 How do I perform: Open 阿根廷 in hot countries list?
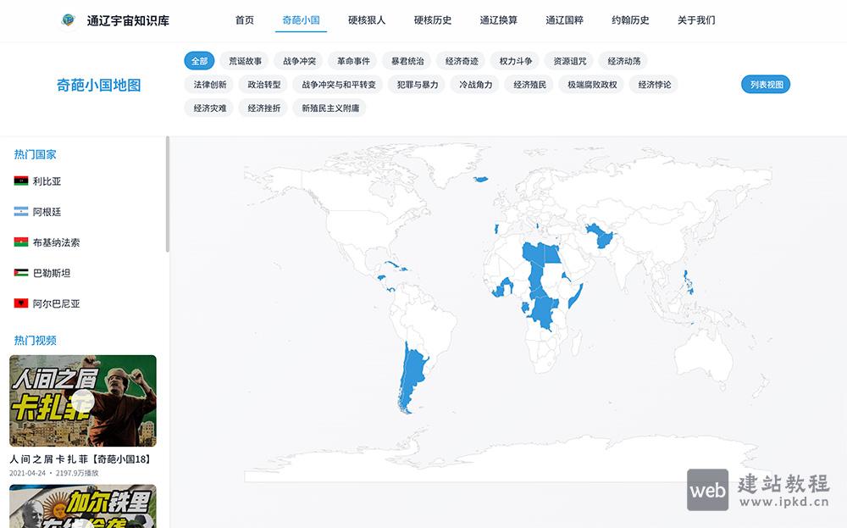47,212
